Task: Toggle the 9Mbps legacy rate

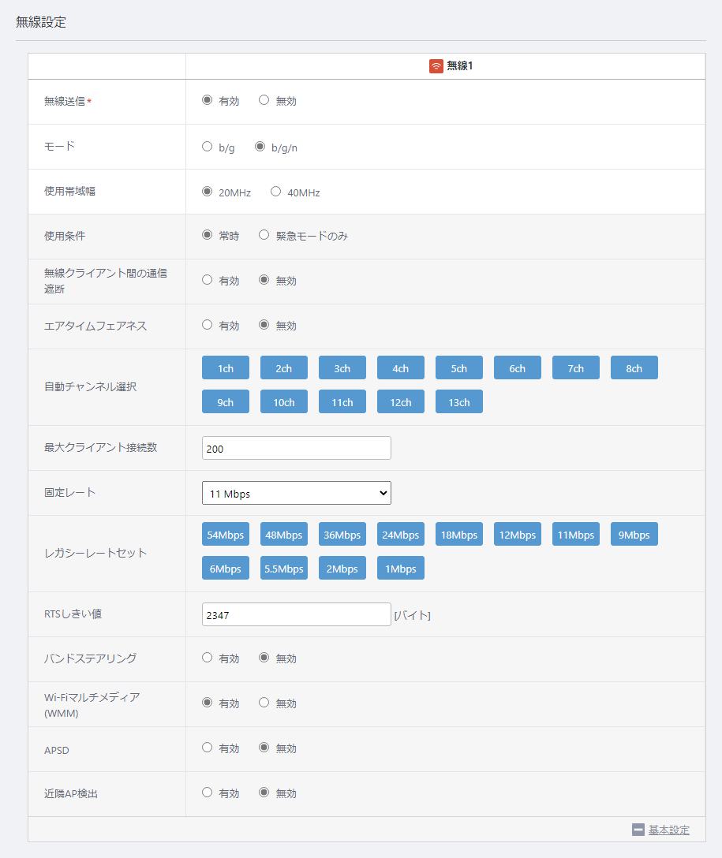Action: point(634,534)
